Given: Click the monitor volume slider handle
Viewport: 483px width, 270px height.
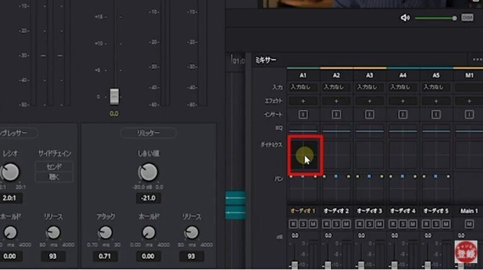Looking at the screenshot, I should click(455, 18).
